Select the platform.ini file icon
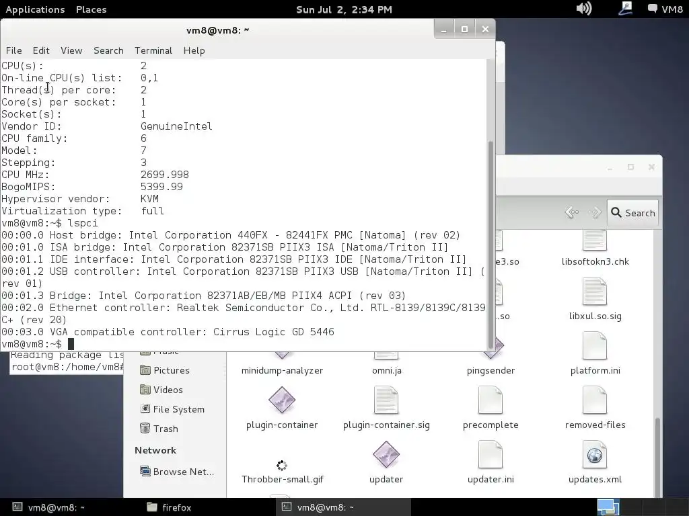The image size is (689, 516). click(x=595, y=346)
